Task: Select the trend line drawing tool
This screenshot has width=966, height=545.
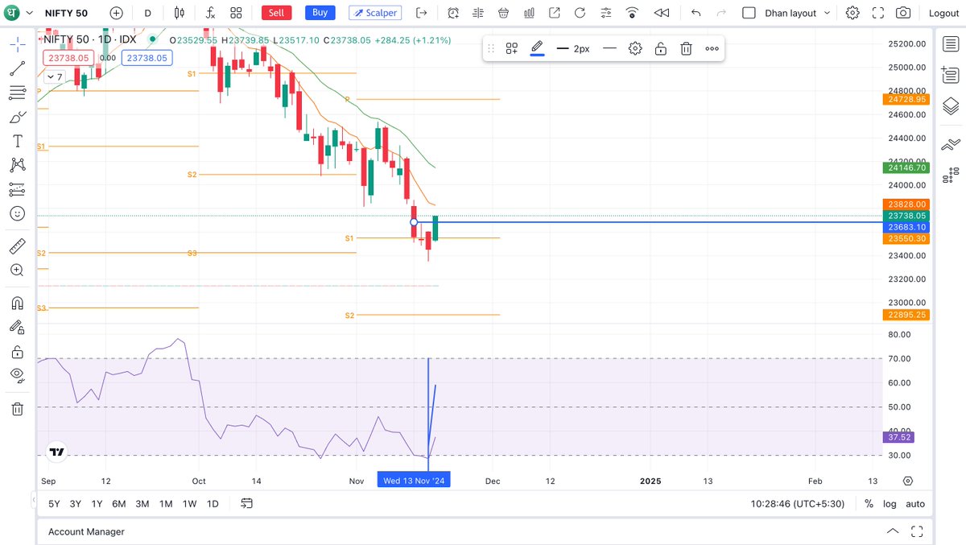Action: (x=17, y=68)
